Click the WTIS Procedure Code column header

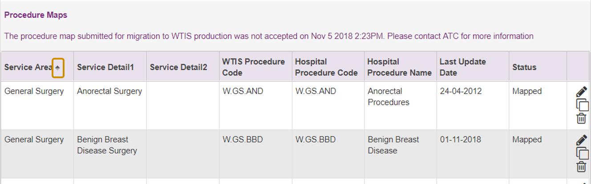tap(254, 67)
